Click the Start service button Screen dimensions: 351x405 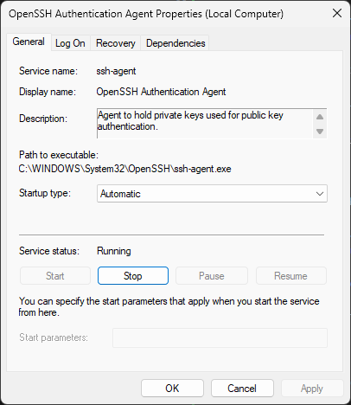[x=55, y=276]
